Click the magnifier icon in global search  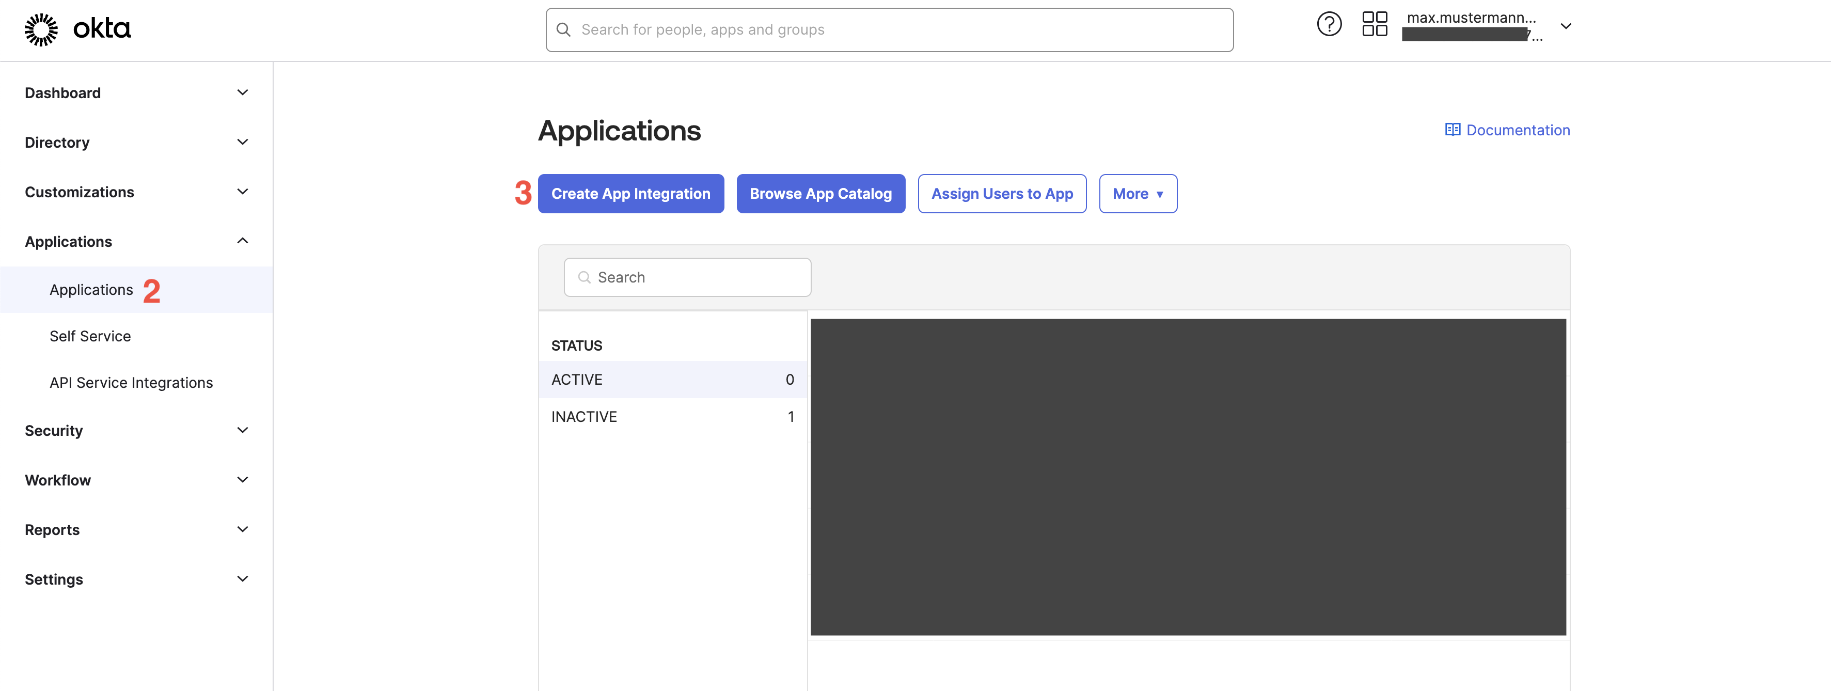coord(564,30)
